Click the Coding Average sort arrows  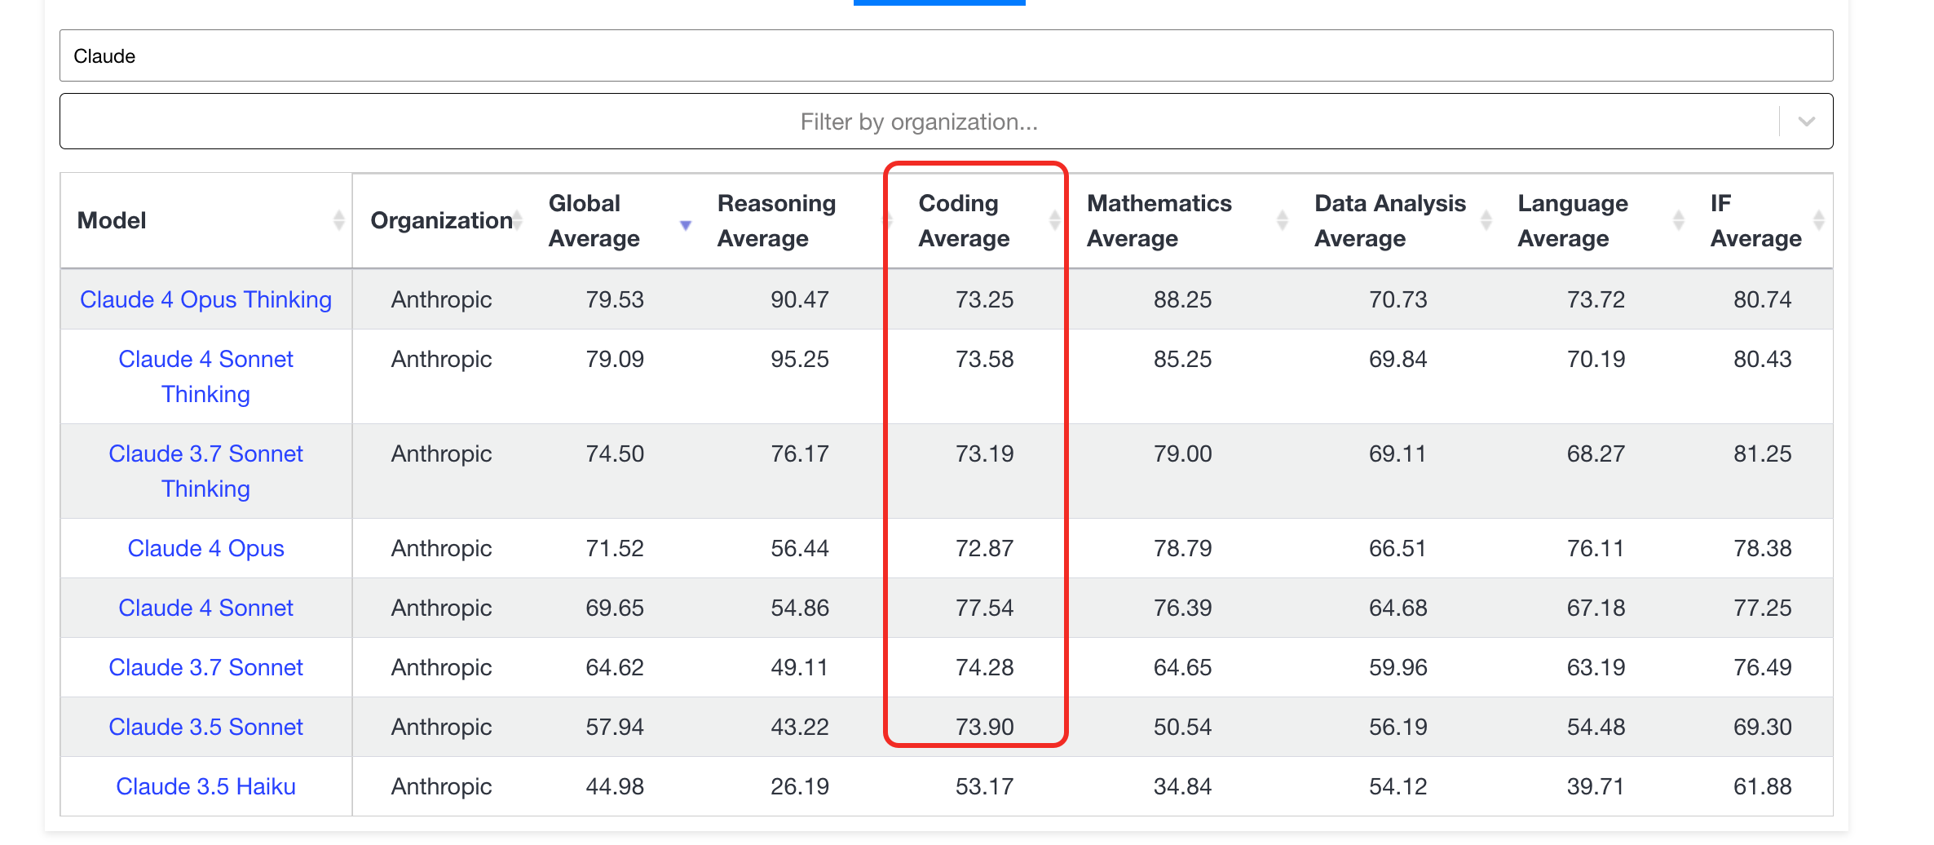pyautogui.click(x=1054, y=220)
